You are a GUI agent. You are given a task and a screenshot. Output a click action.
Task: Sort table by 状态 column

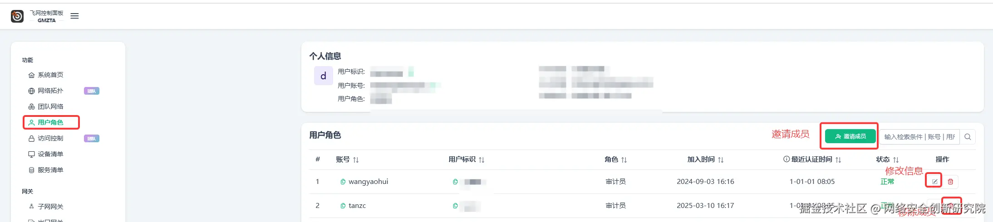click(896, 159)
